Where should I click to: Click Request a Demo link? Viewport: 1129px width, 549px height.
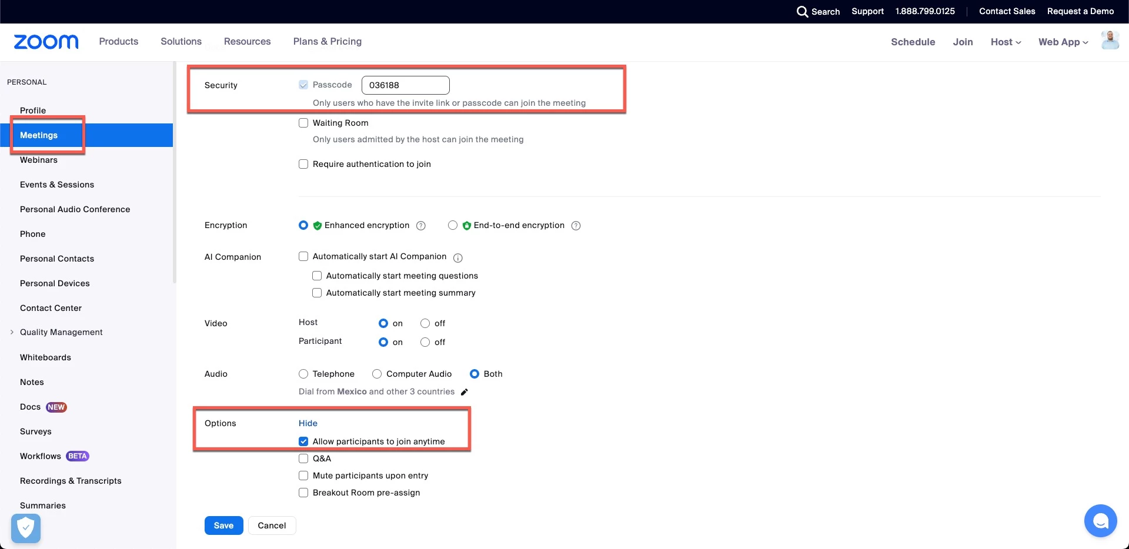coord(1081,11)
